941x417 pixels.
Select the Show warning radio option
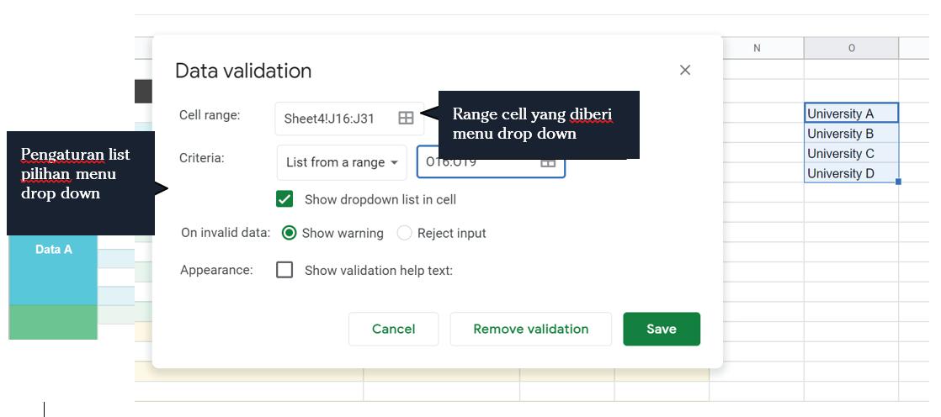click(x=289, y=233)
